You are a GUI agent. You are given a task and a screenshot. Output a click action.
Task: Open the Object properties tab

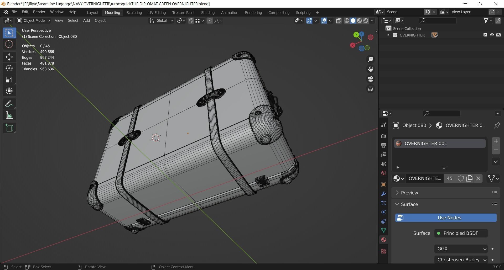[383, 185]
